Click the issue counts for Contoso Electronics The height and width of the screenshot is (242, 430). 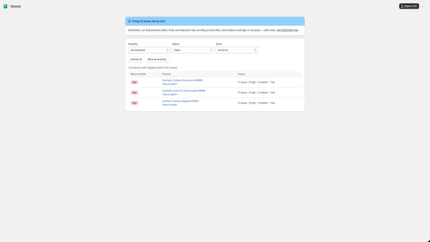pos(256,82)
